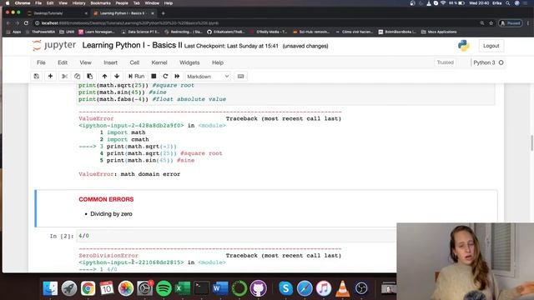Open the Widgets menu
The height and width of the screenshot is (300, 534).
[189, 62]
